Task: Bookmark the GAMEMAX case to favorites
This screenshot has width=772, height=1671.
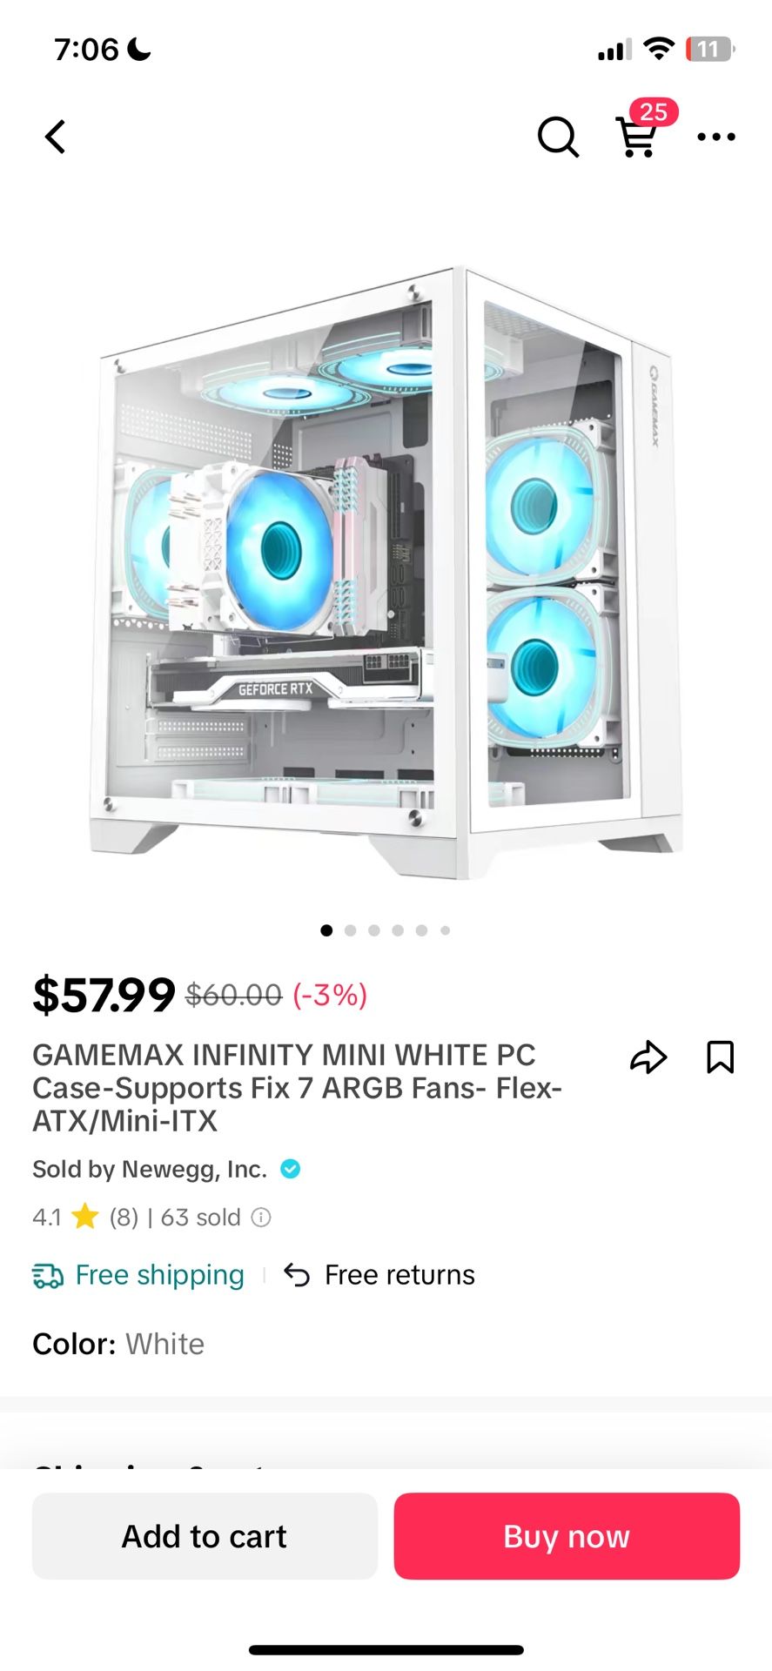Action: click(720, 1057)
